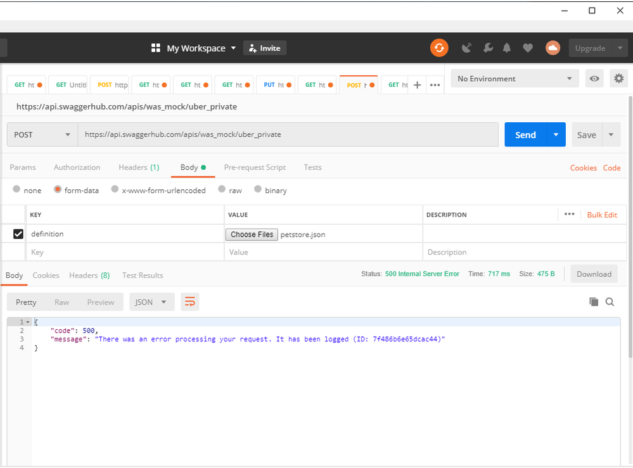Viewport: 633px width, 468px height.
Task: Open manage environments gear icon
Action: click(618, 79)
